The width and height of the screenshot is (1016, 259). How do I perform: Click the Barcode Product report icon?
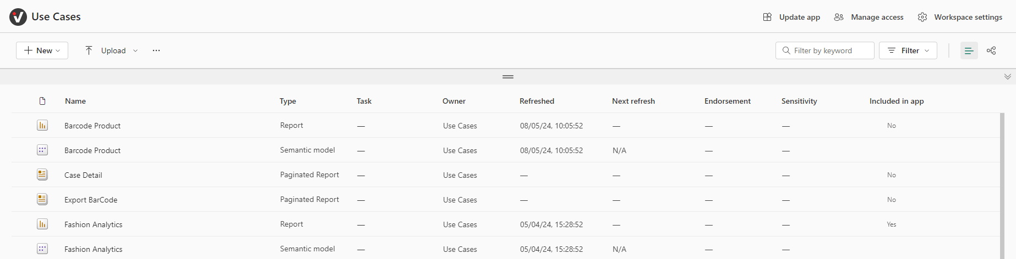click(42, 125)
